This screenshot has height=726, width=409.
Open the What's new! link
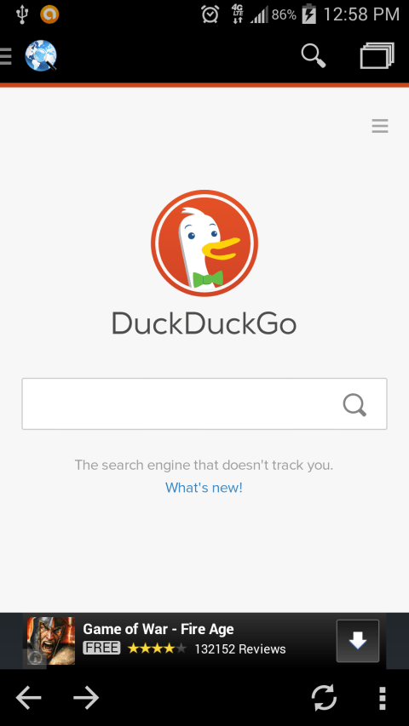pyautogui.click(x=204, y=488)
